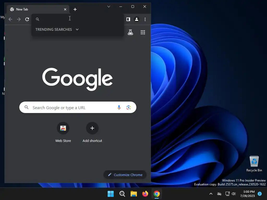The width and height of the screenshot is (267, 200).
Task: Reload the page with the refresh icon
Action: click(x=27, y=19)
